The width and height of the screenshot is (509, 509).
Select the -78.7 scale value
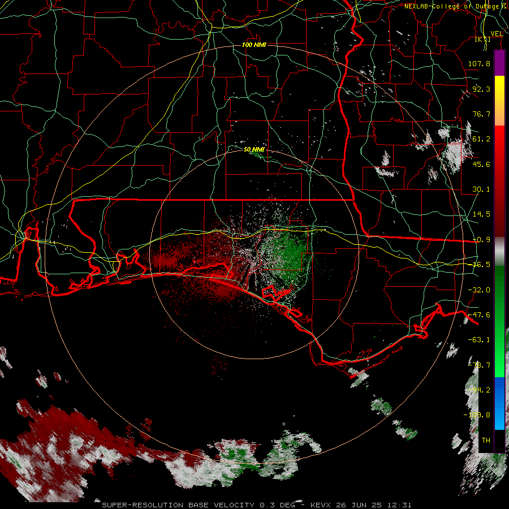479,365
